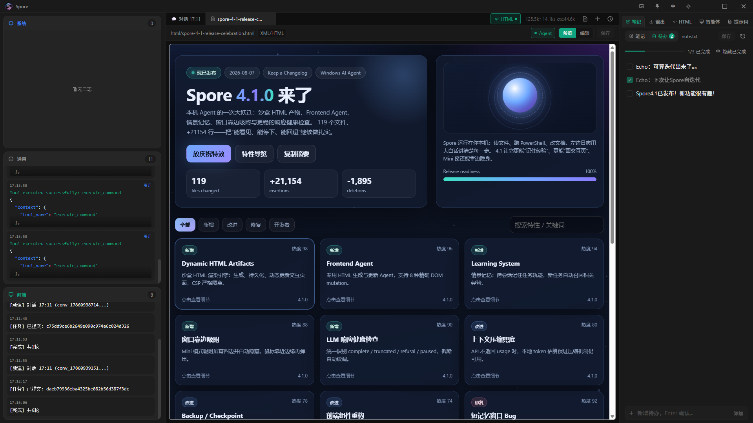Open the 输出 tab in right panel

coord(657,22)
